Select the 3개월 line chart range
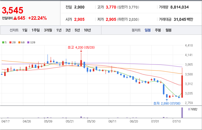The height and width of the screenshot is (130, 202). point(48,30)
